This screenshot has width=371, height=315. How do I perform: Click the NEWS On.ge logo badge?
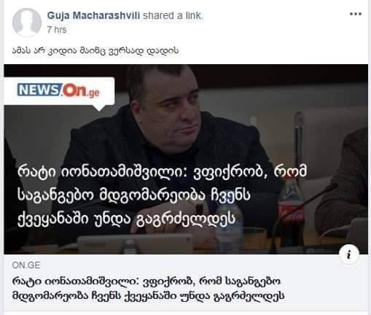coord(59,91)
